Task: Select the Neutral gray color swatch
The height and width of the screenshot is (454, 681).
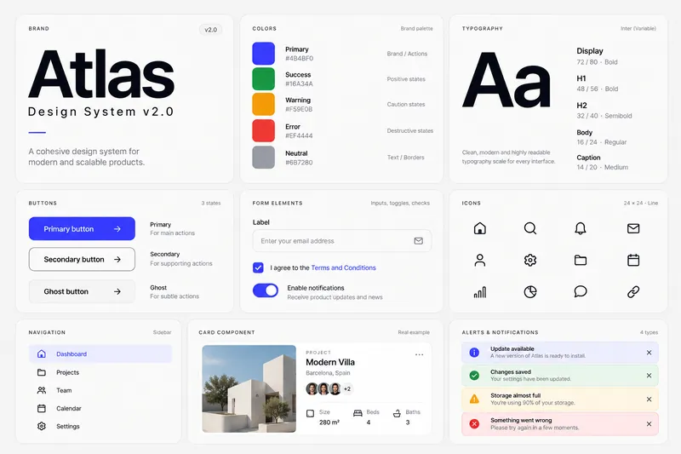Action: [264, 157]
